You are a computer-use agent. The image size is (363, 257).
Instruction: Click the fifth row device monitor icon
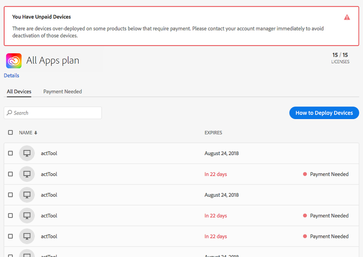point(27,236)
